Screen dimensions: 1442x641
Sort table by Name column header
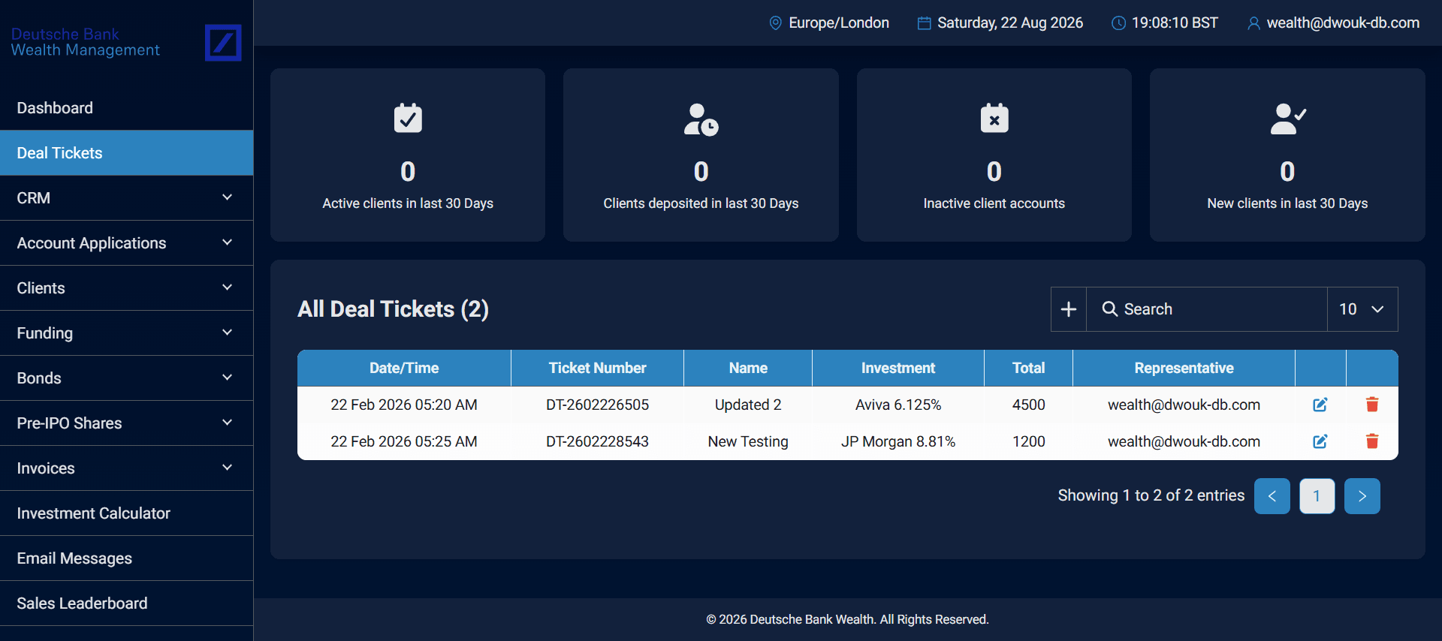tap(748, 368)
